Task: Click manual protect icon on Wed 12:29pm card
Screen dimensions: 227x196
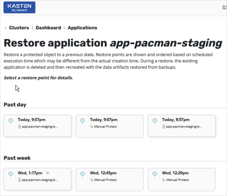Action: coord(163,180)
